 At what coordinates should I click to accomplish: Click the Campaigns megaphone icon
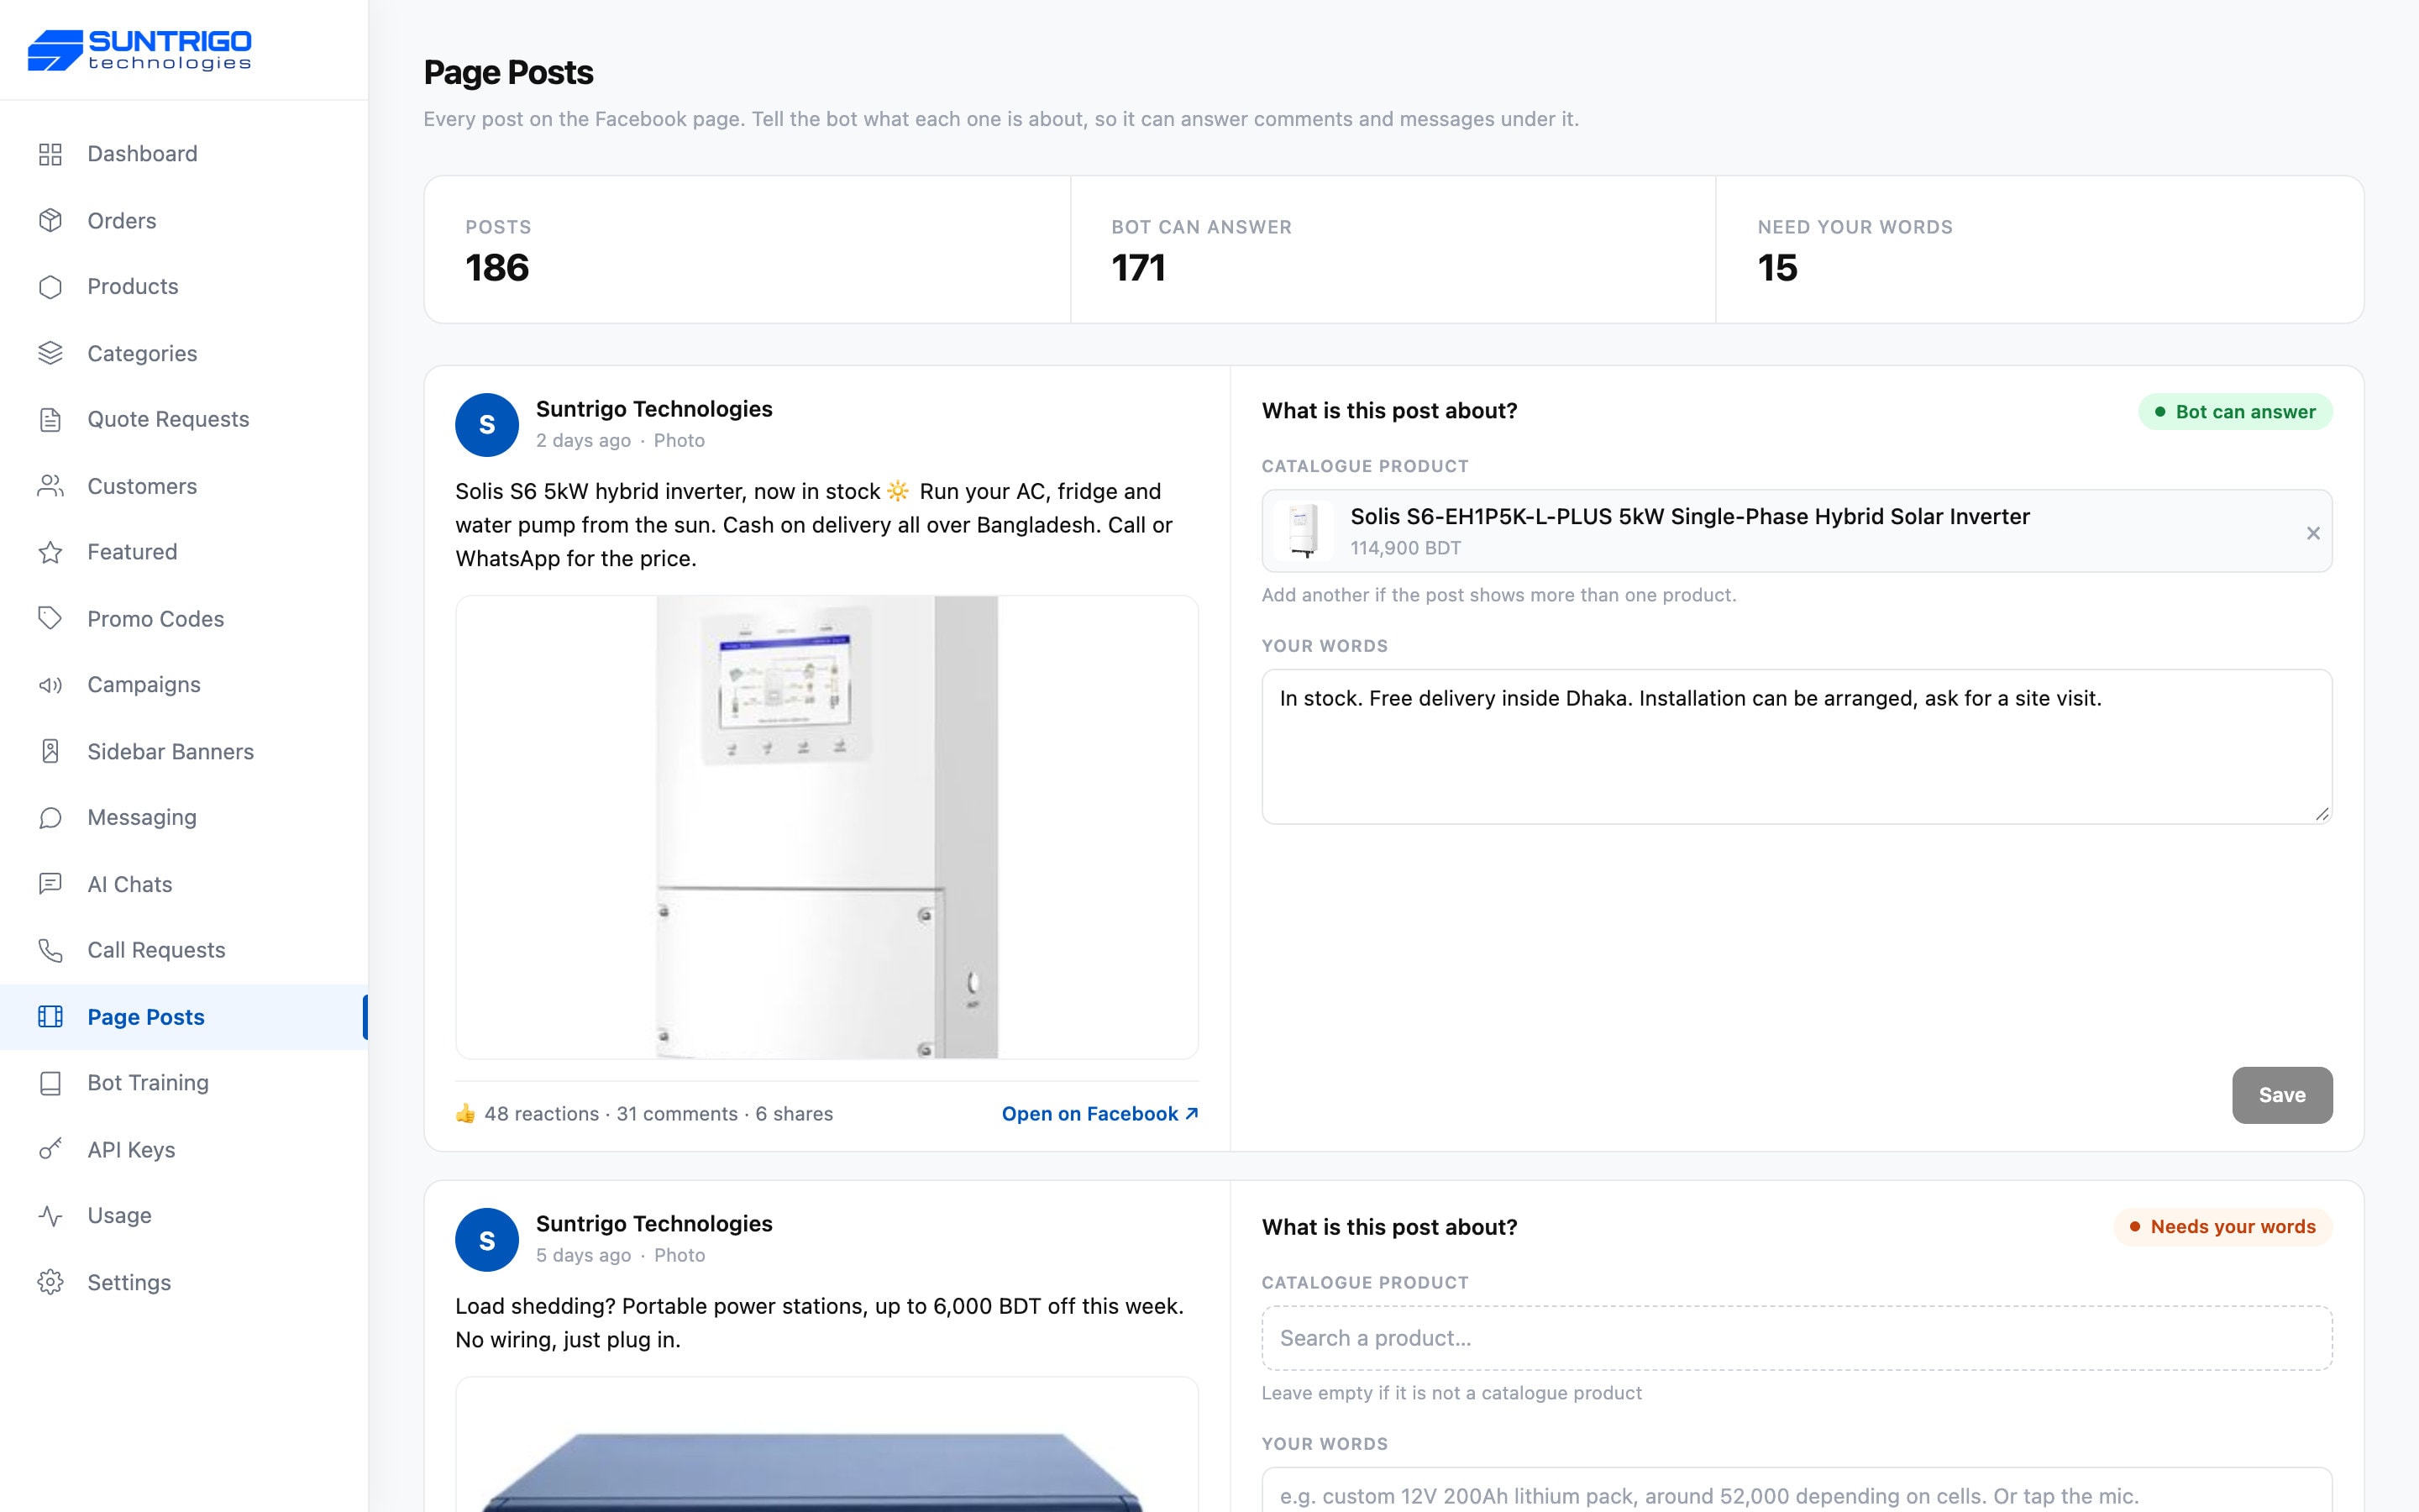50,685
